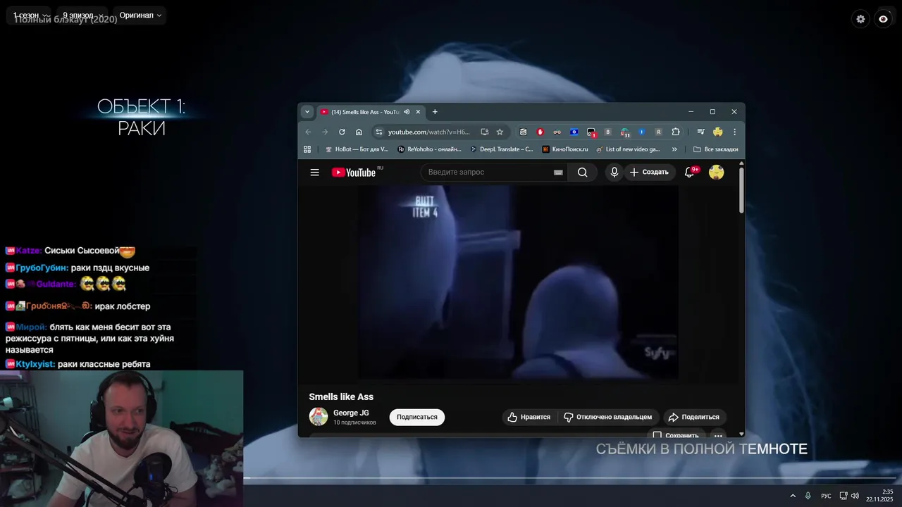
Task: Open a new browser tab
Action: pos(435,112)
